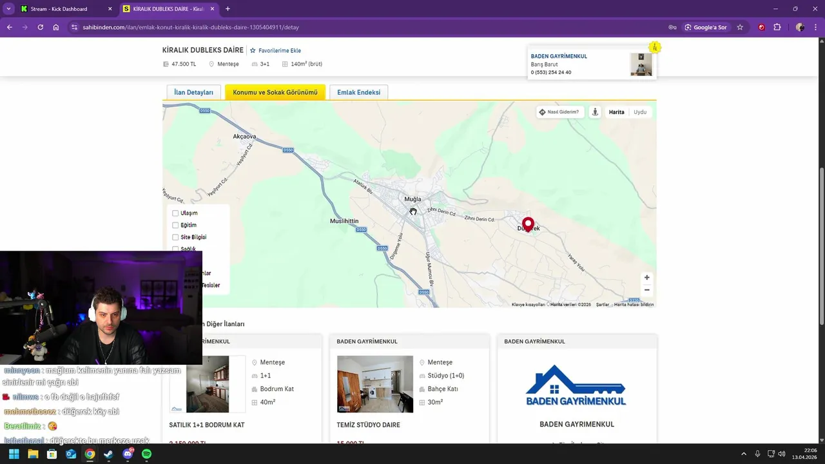Image resolution: width=825 pixels, height=464 pixels.
Task: Switch map to Harita view
Action: (617, 112)
